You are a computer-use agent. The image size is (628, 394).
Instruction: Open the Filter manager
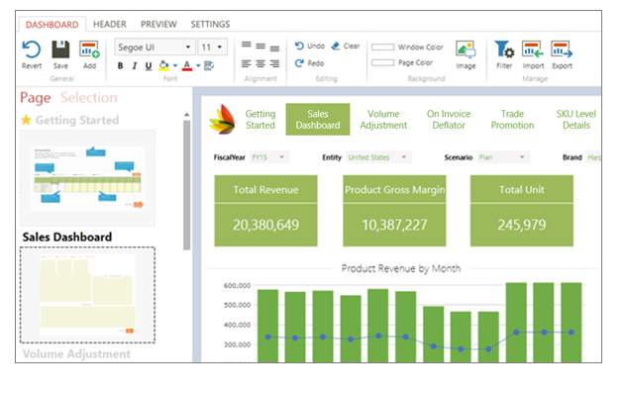click(x=504, y=54)
